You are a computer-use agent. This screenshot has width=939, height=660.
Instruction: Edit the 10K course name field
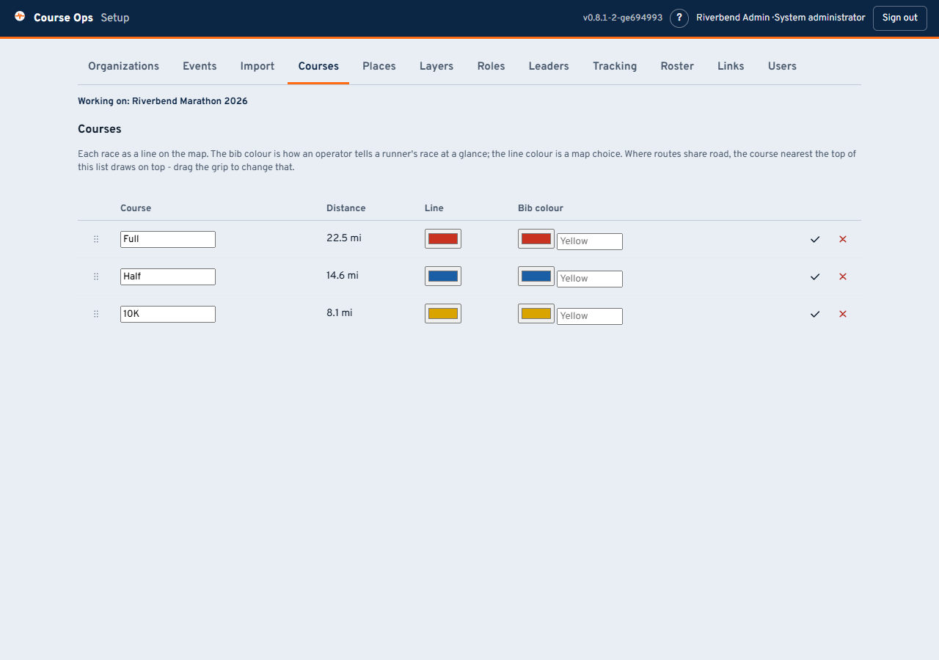(168, 314)
